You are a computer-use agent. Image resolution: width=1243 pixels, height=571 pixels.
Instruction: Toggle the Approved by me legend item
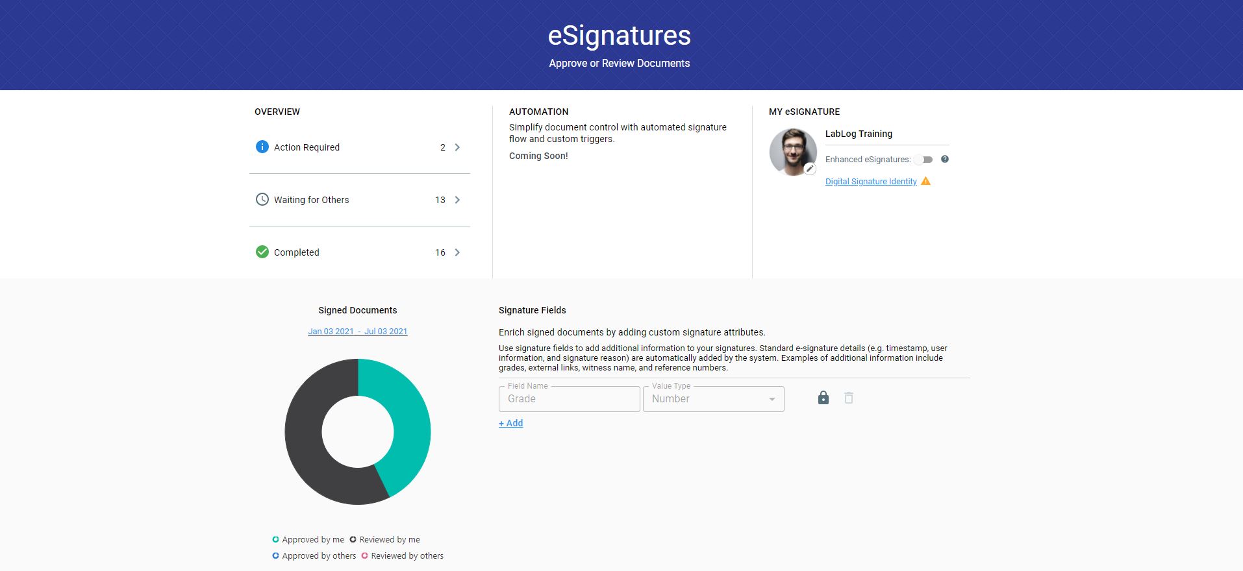tap(308, 539)
